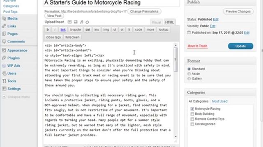Viewport: 263px width, 147px height.
Task: Click the Move to Trash link
Action: [197, 46]
